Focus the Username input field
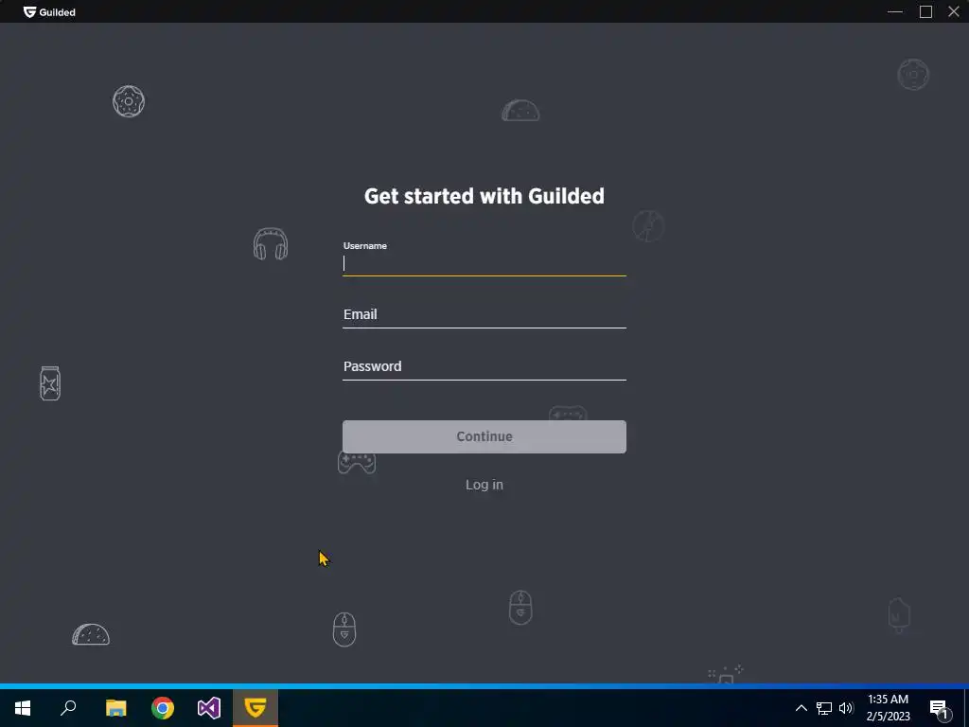The image size is (969, 727). (x=484, y=264)
